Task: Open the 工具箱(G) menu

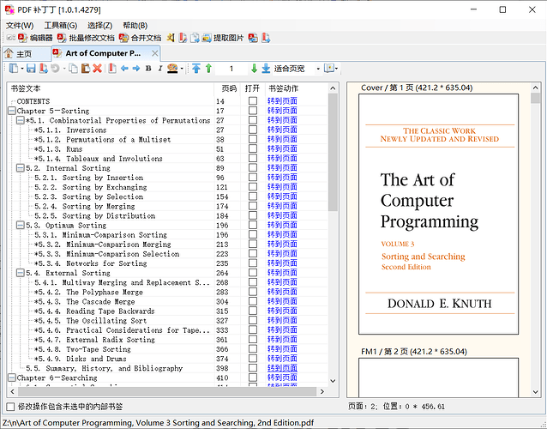Action: click(61, 26)
